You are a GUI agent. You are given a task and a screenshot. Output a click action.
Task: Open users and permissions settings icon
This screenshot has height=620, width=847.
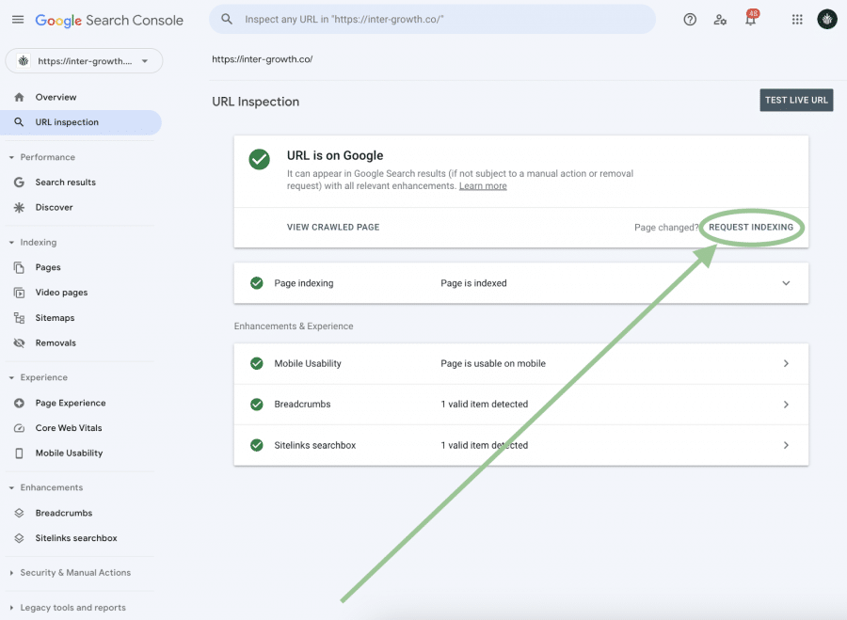coord(720,20)
